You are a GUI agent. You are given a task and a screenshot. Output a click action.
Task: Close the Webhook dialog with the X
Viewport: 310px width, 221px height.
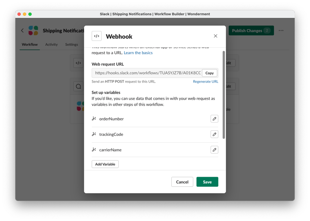click(x=216, y=36)
